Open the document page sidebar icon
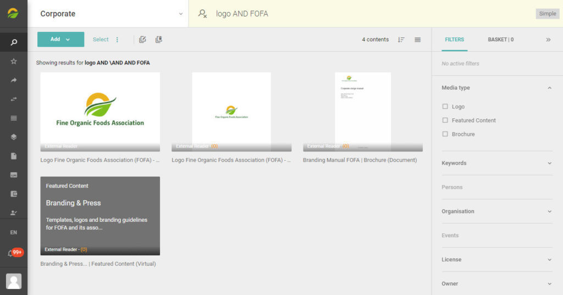The image size is (563, 295). tap(14, 156)
